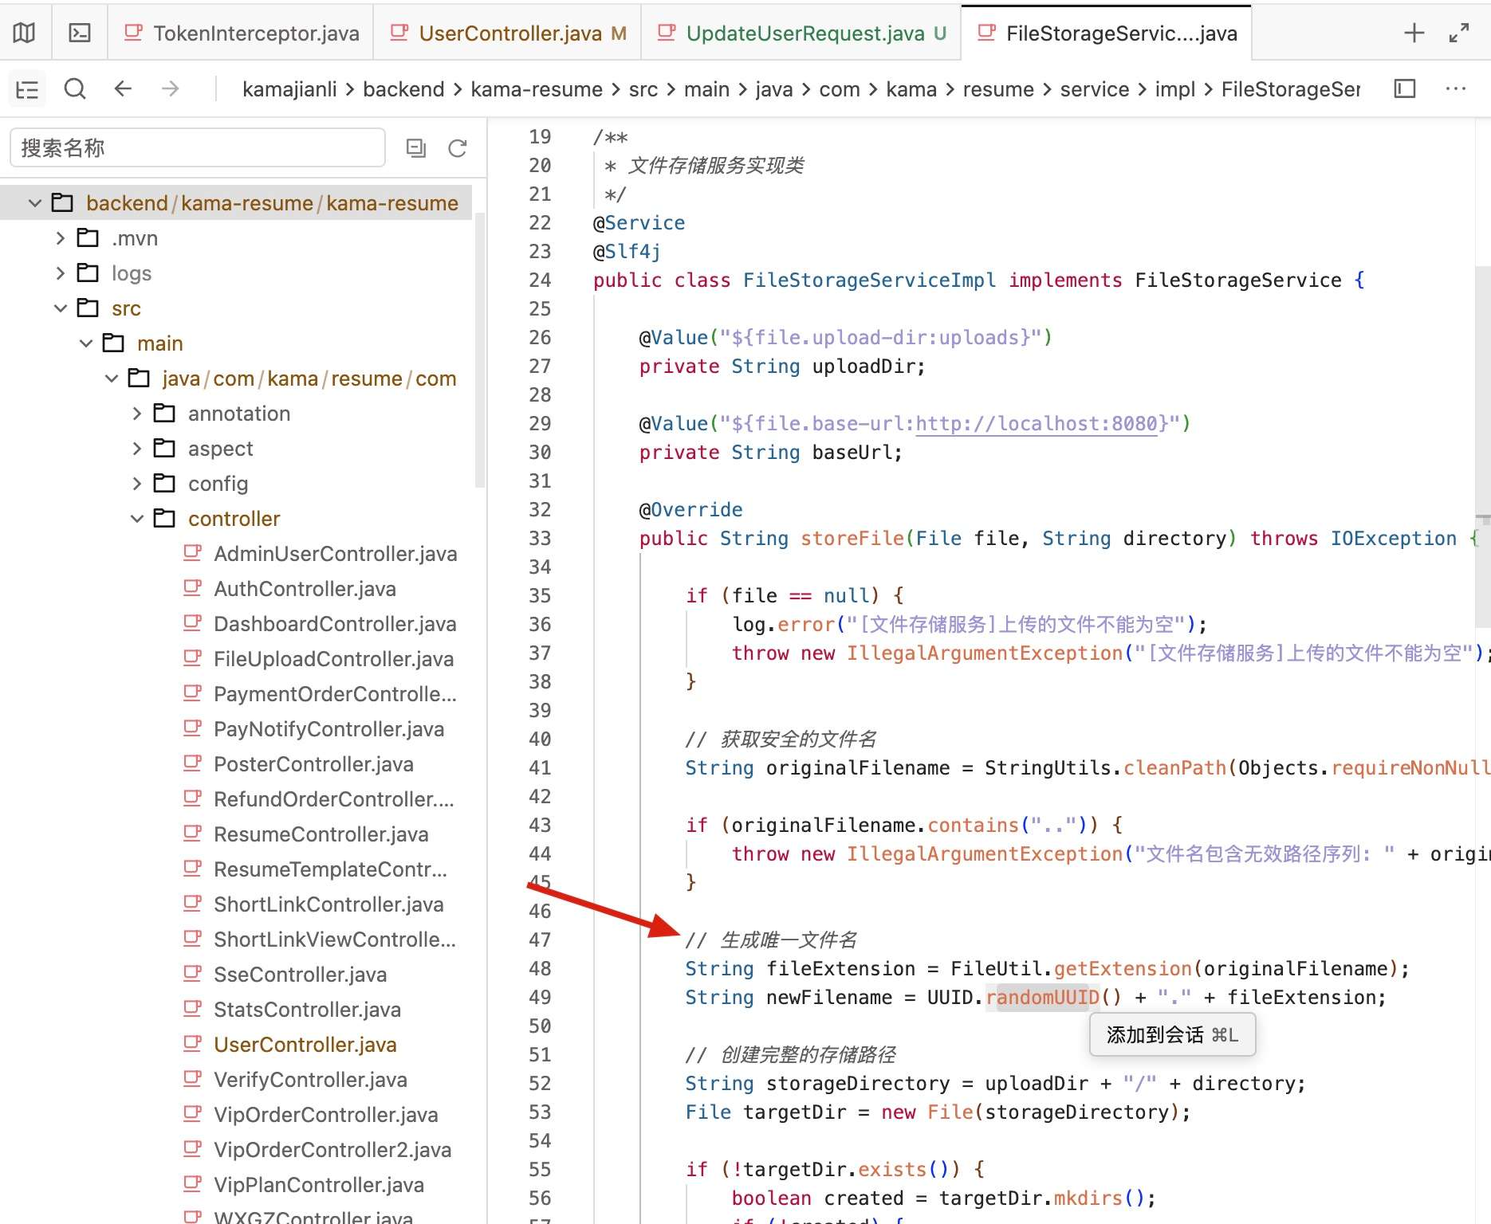Navigate forward with right arrow
Viewport: 1491px width, 1224px height.
coord(170,88)
